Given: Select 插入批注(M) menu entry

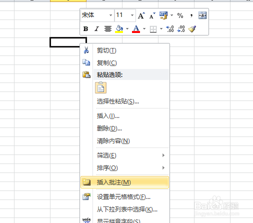Looking at the screenshot, I should coord(124,182).
